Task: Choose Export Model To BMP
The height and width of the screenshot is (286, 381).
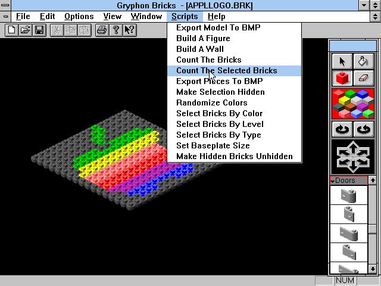Action: point(234,28)
